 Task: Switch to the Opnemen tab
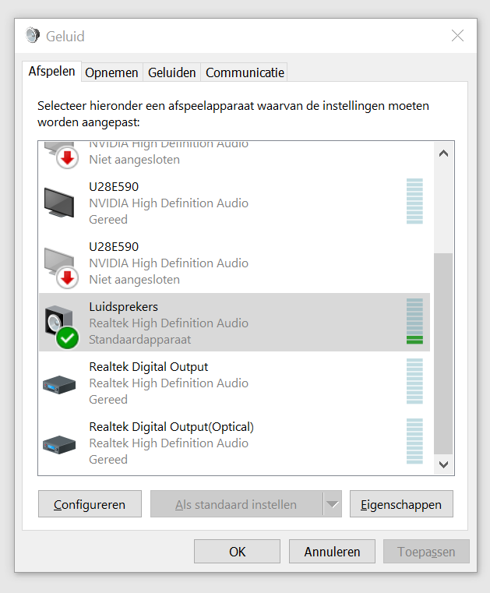111,72
